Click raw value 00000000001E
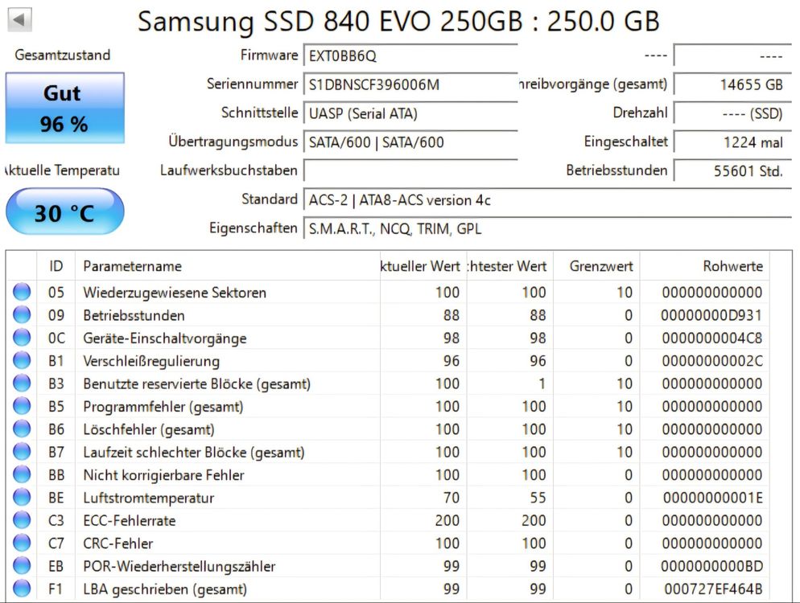Screen dimensions: 800x603 [x=712, y=498]
